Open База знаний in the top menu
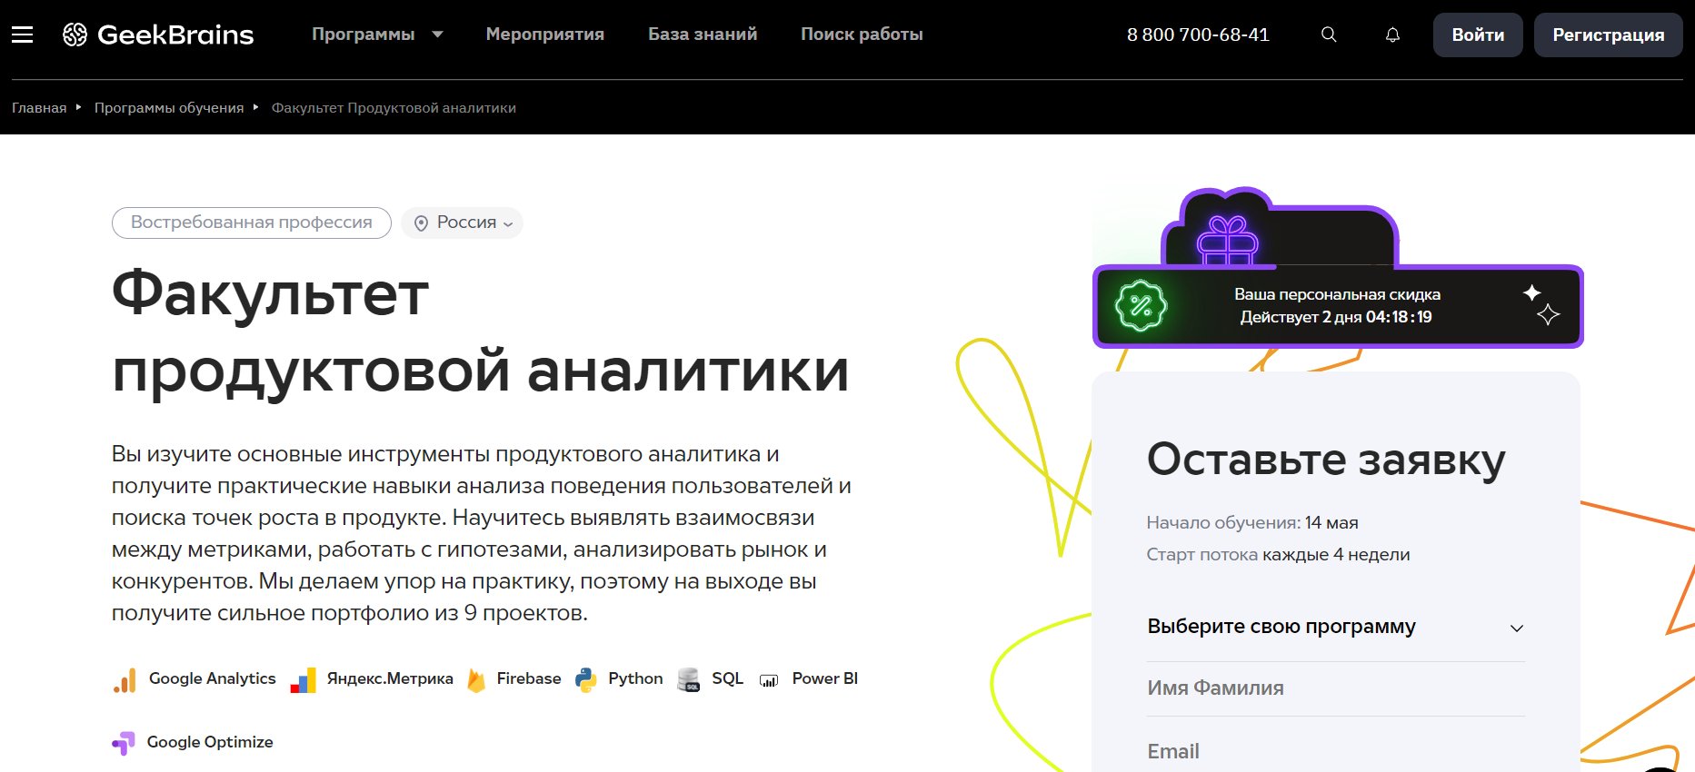The width and height of the screenshot is (1695, 772). (703, 35)
